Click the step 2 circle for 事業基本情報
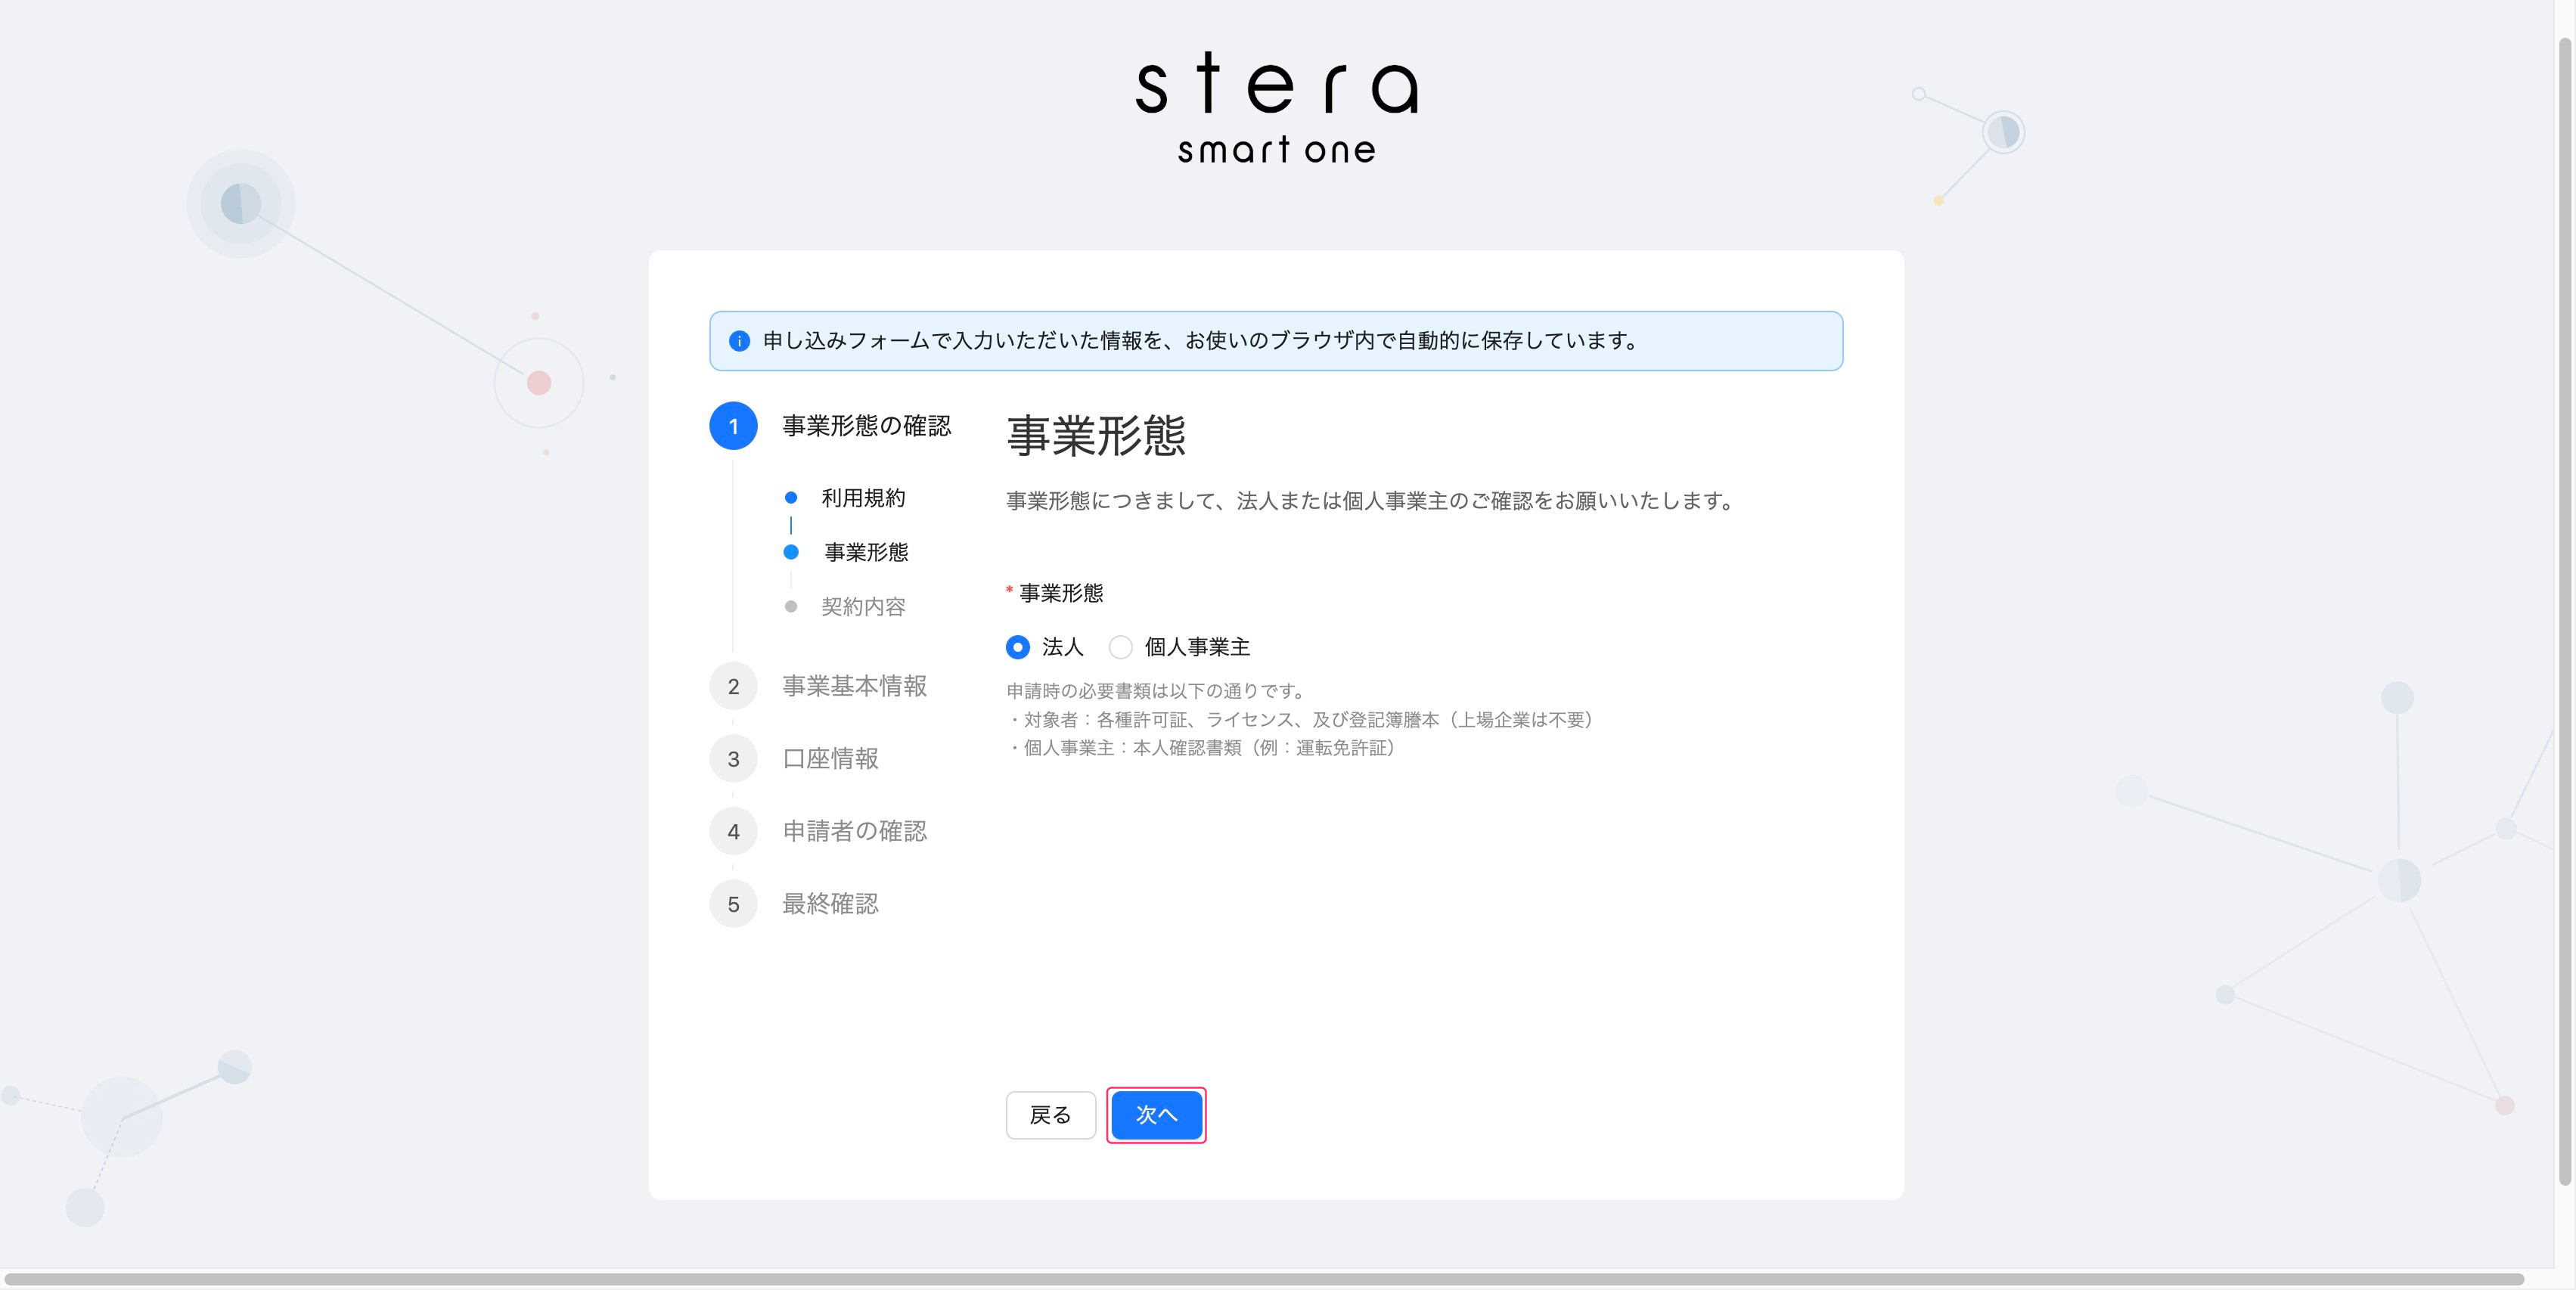 (734, 686)
